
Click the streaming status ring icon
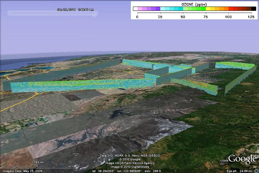click(257, 171)
